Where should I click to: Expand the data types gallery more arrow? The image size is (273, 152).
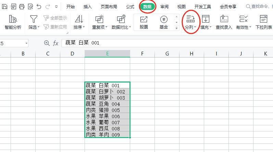pyautogui.click(x=176, y=28)
